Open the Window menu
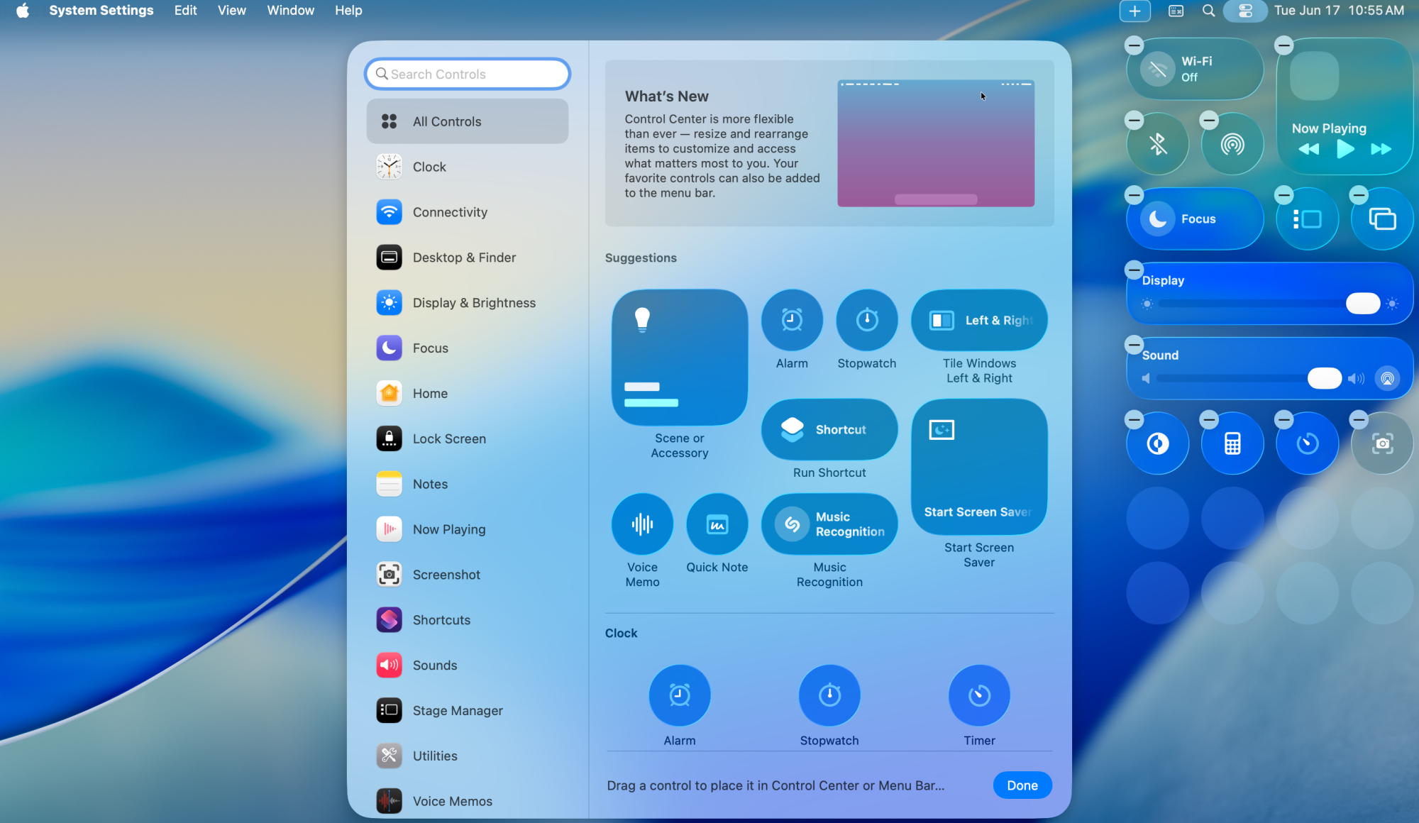Image resolution: width=1419 pixels, height=823 pixels. [x=290, y=11]
